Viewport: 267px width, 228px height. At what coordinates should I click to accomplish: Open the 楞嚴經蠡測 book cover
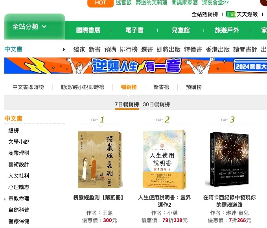click(x=100, y=159)
